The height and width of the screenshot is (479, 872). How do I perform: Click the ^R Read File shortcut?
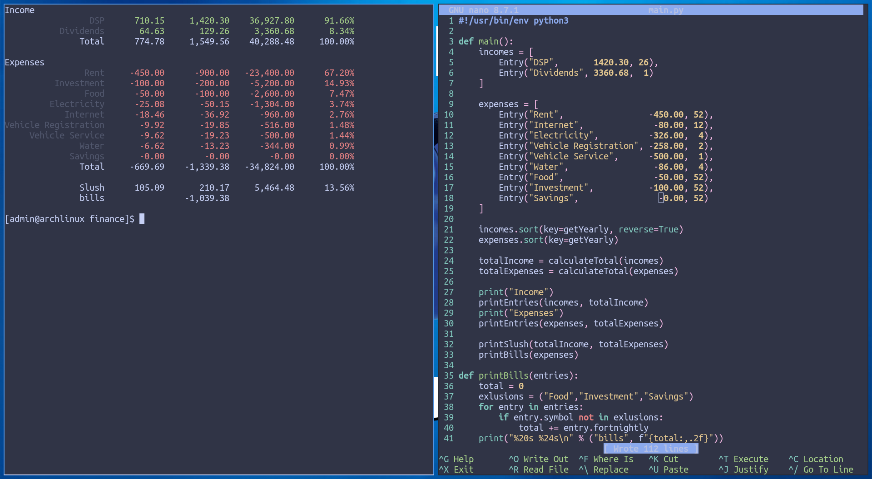click(539, 469)
